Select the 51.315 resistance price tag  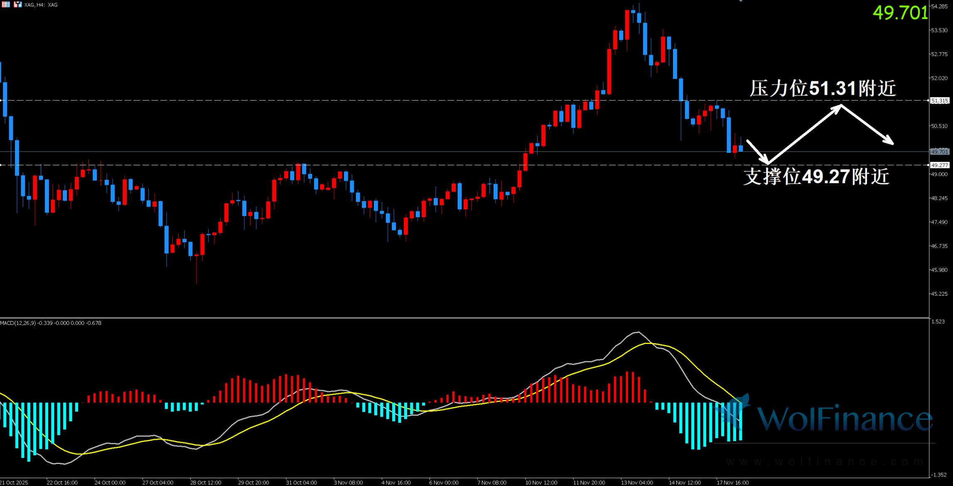coord(939,101)
